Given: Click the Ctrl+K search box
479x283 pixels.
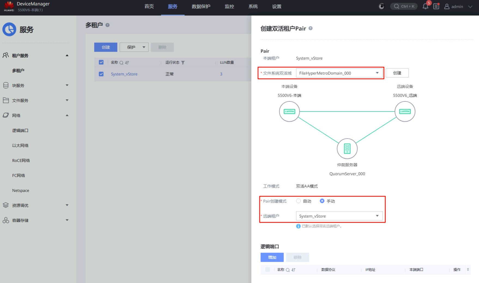Looking at the screenshot, I should point(404,6).
